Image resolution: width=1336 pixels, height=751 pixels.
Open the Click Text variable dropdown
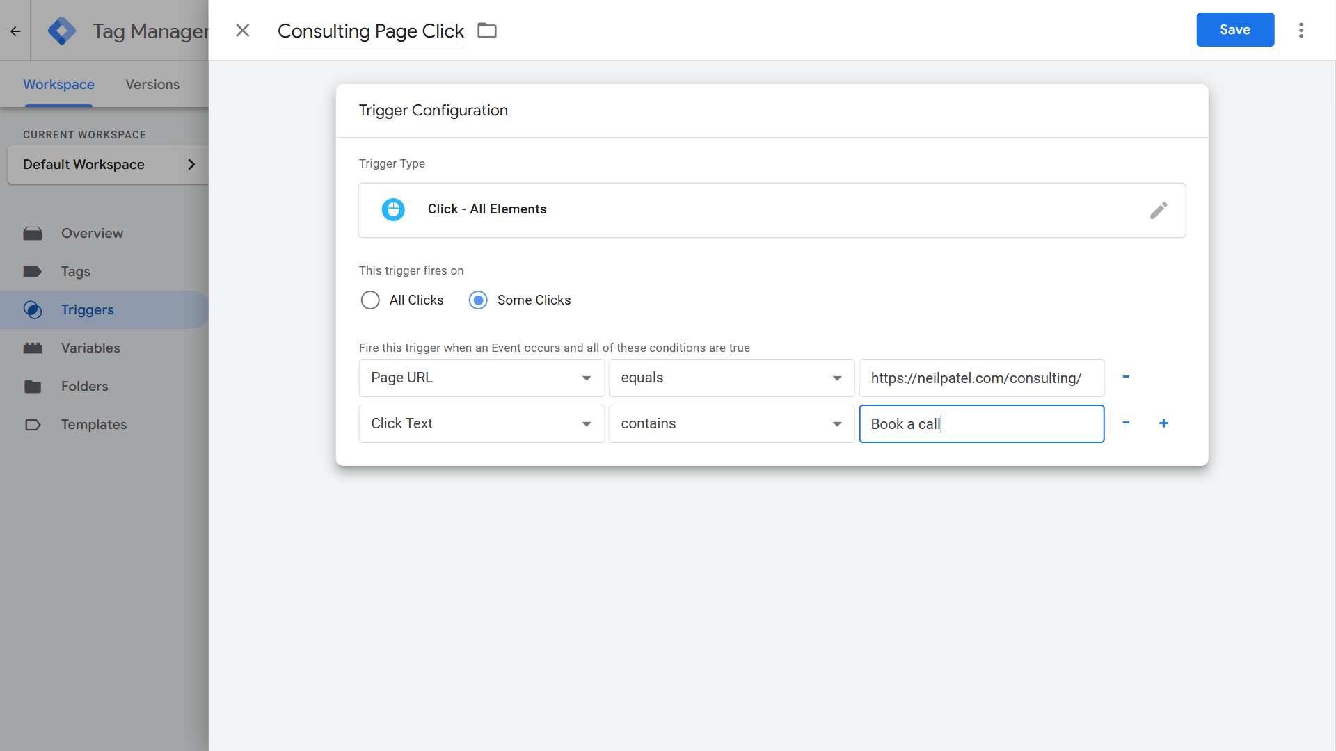point(482,423)
